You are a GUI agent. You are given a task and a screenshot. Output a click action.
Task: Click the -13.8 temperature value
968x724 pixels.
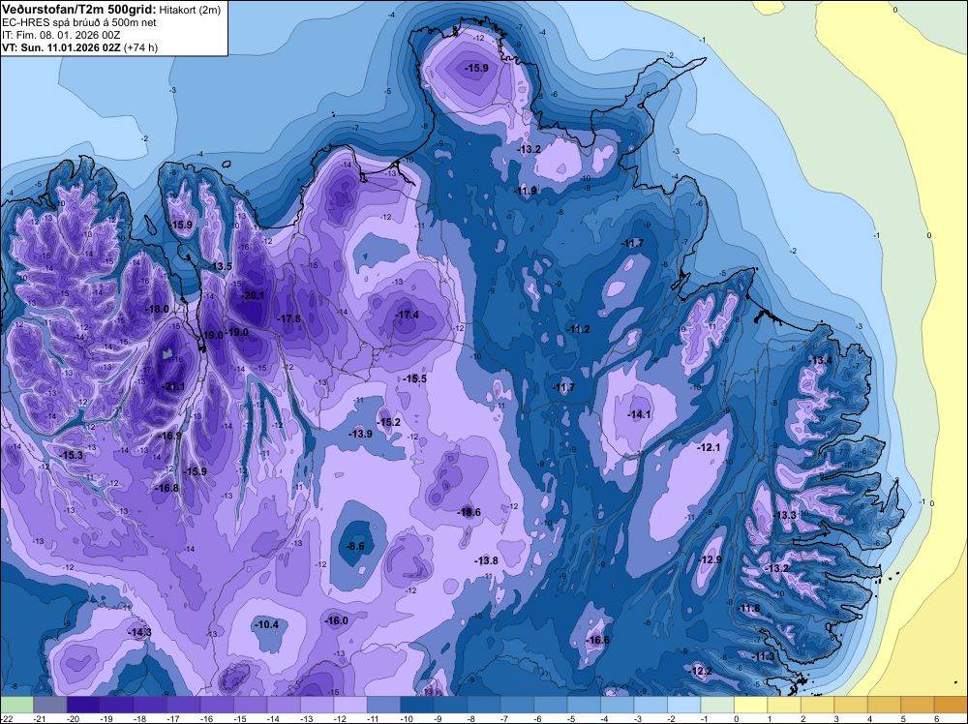pyautogui.click(x=487, y=561)
